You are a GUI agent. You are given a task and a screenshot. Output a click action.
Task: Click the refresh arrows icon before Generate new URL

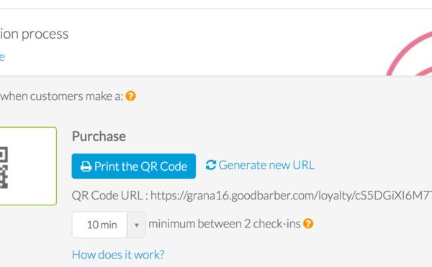pos(211,165)
